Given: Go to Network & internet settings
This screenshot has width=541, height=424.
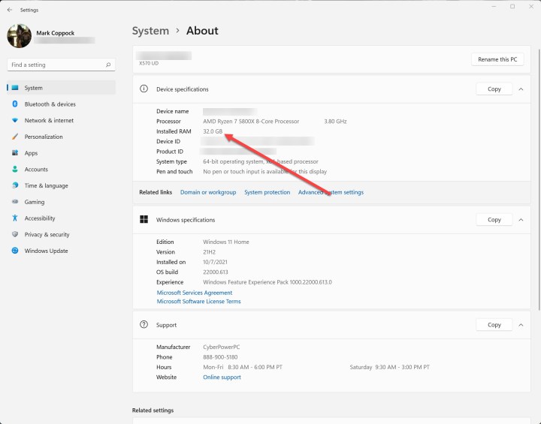Looking at the screenshot, I should (61, 120).
